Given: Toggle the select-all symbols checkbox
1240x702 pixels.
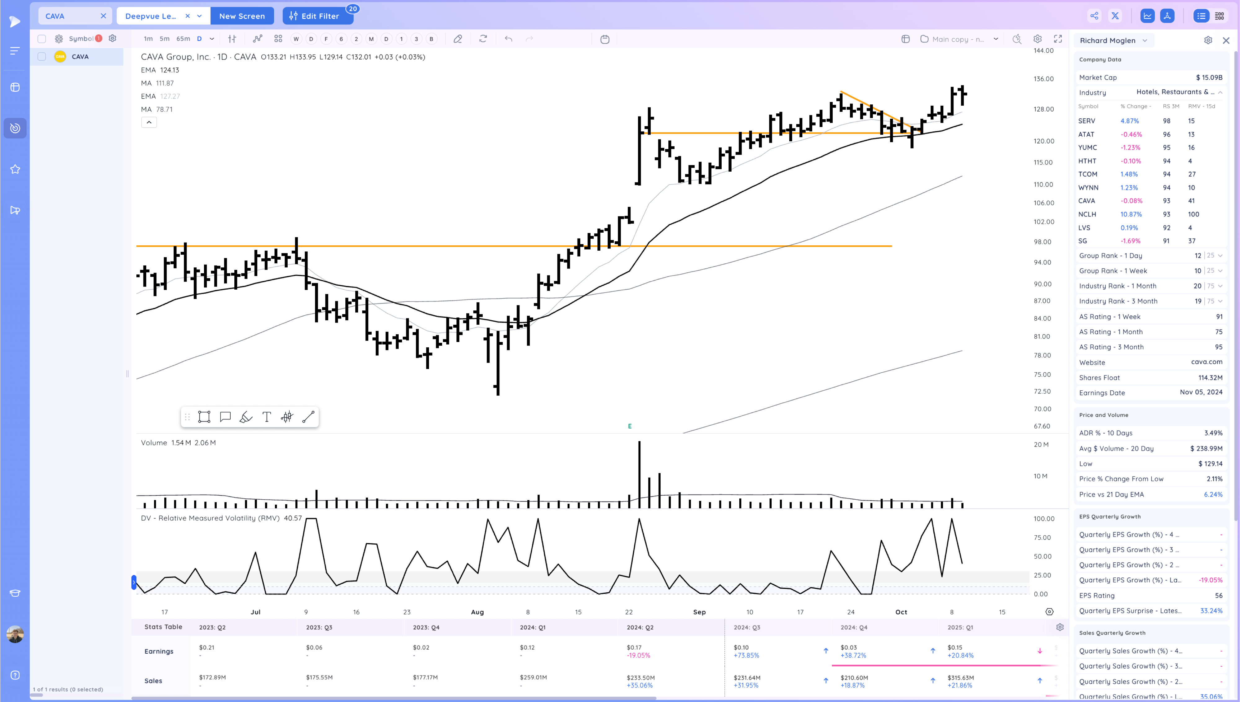Looking at the screenshot, I should click(42, 39).
